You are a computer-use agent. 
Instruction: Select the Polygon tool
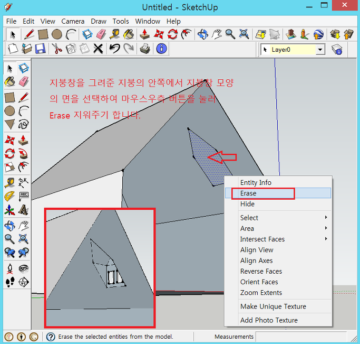9,124
